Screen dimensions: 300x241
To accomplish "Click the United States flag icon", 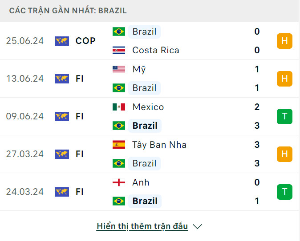I will [119, 69].
